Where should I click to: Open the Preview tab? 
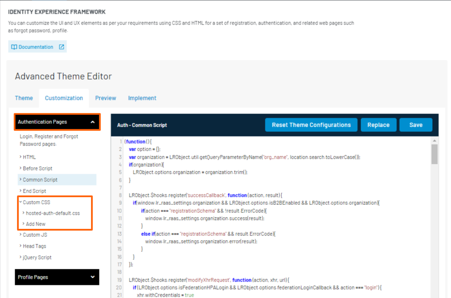[x=106, y=98]
